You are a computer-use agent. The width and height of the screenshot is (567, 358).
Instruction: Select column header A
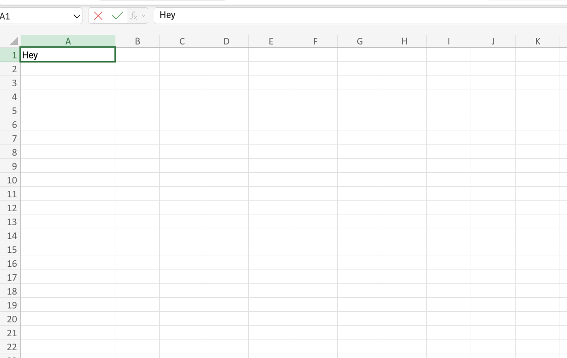pos(68,41)
